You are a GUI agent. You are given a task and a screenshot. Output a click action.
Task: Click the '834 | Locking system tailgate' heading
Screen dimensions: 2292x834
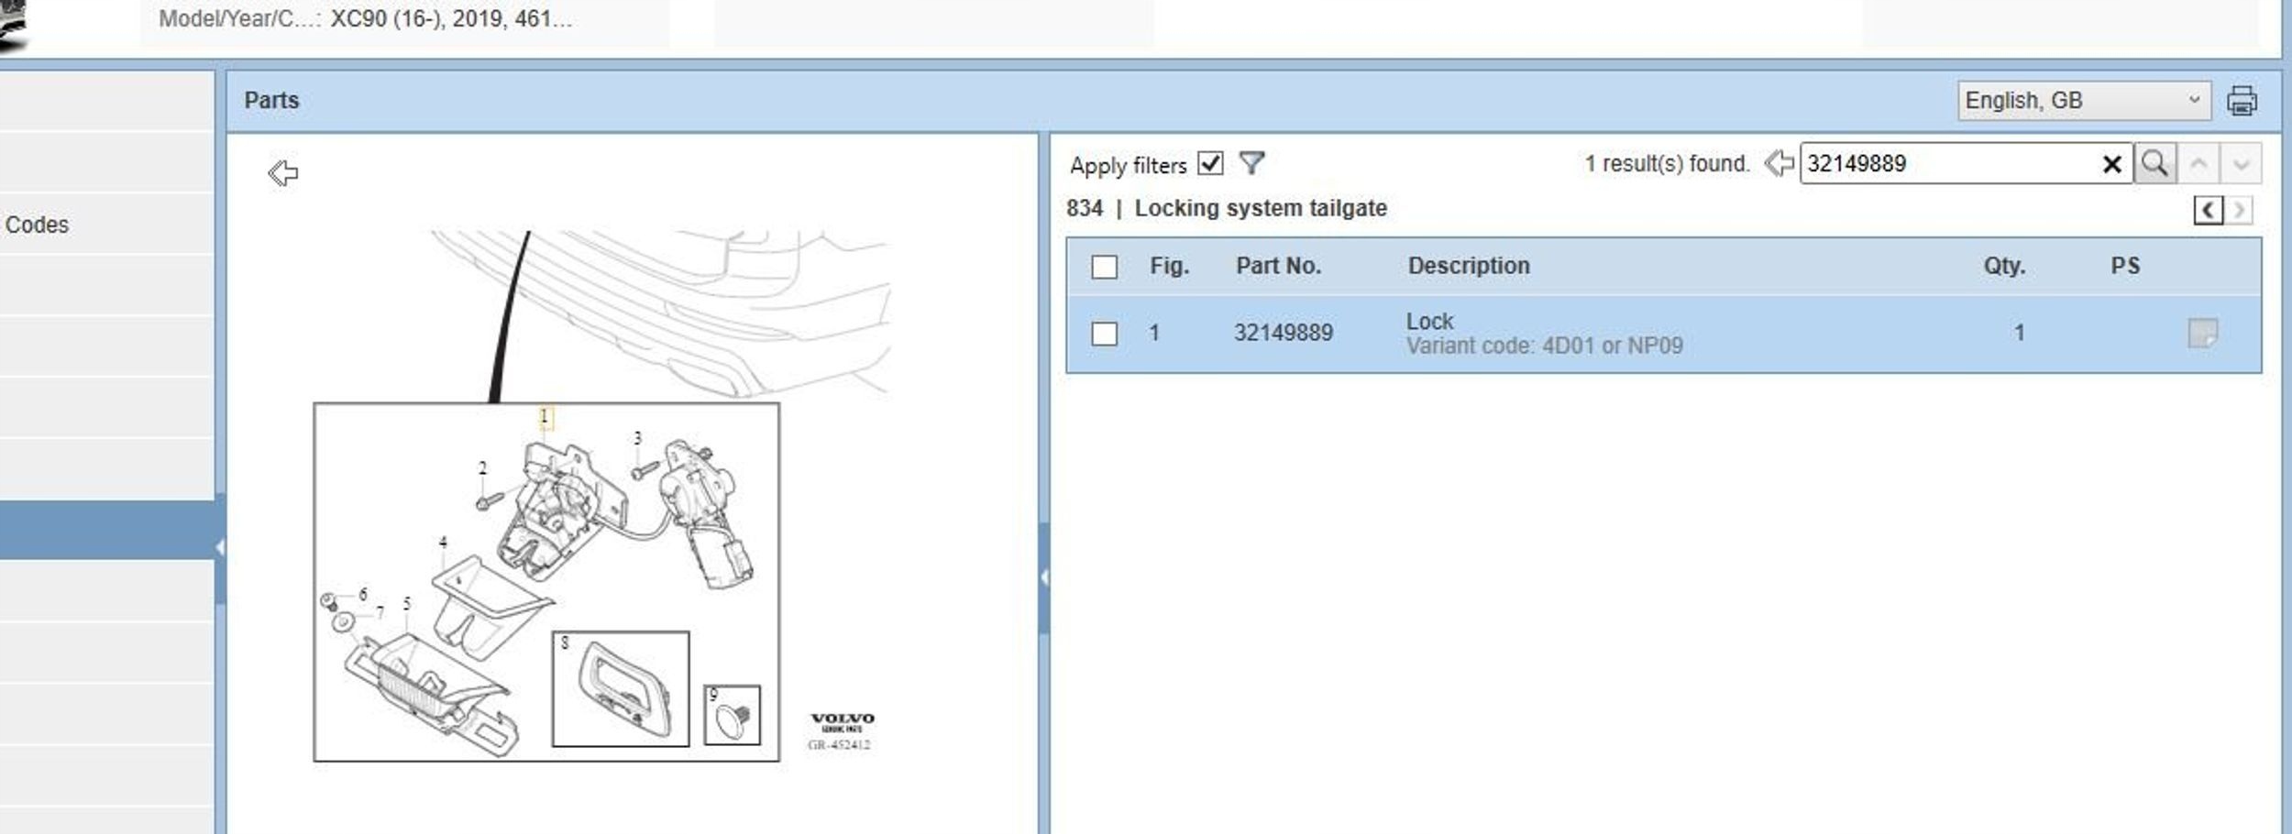1227,208
